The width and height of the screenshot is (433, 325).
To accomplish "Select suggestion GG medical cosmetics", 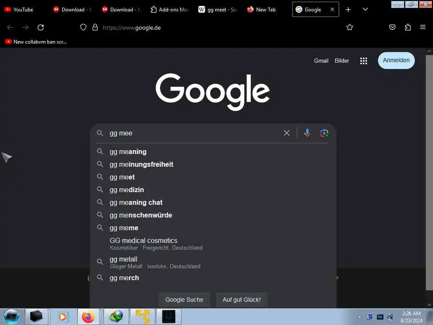I will (x=213, y=243).
